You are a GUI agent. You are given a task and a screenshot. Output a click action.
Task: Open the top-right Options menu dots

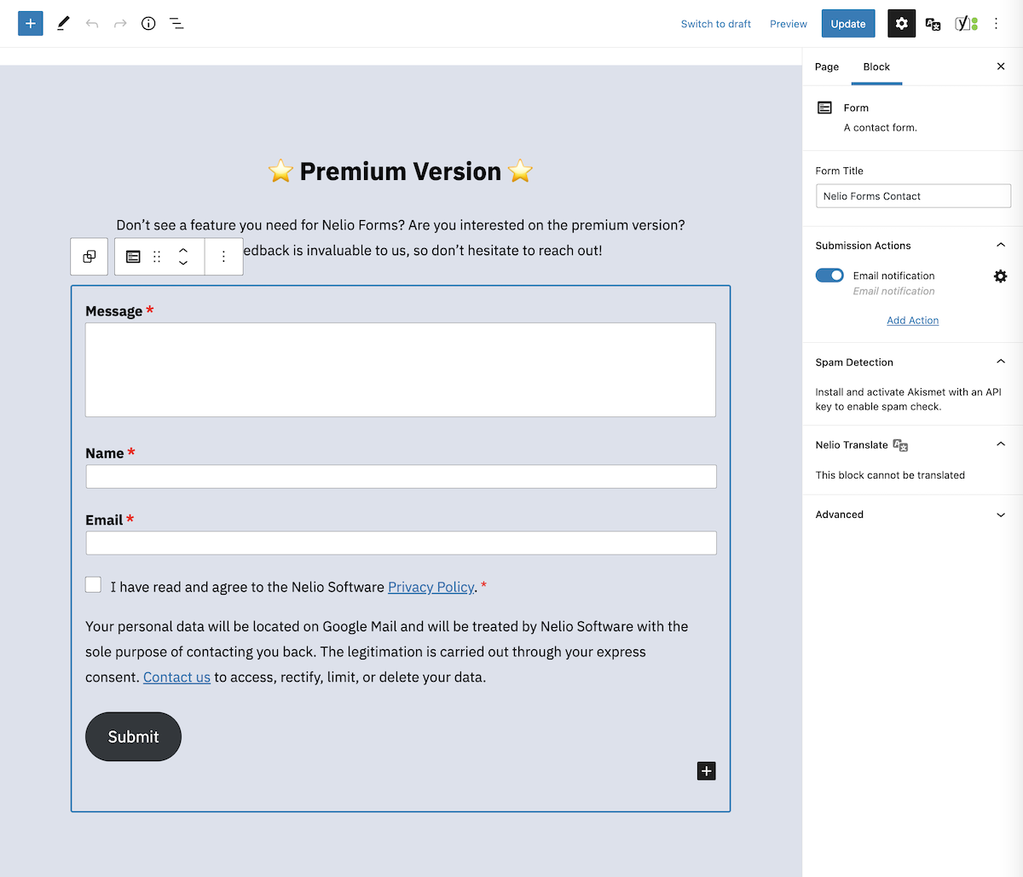(x=996, y=24)
